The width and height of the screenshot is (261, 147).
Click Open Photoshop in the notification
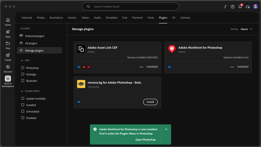point(145,140)
